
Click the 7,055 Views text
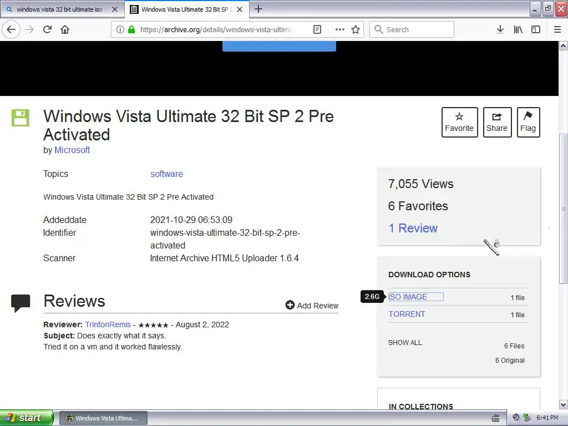pyautogui.click(x=421, y=184)
